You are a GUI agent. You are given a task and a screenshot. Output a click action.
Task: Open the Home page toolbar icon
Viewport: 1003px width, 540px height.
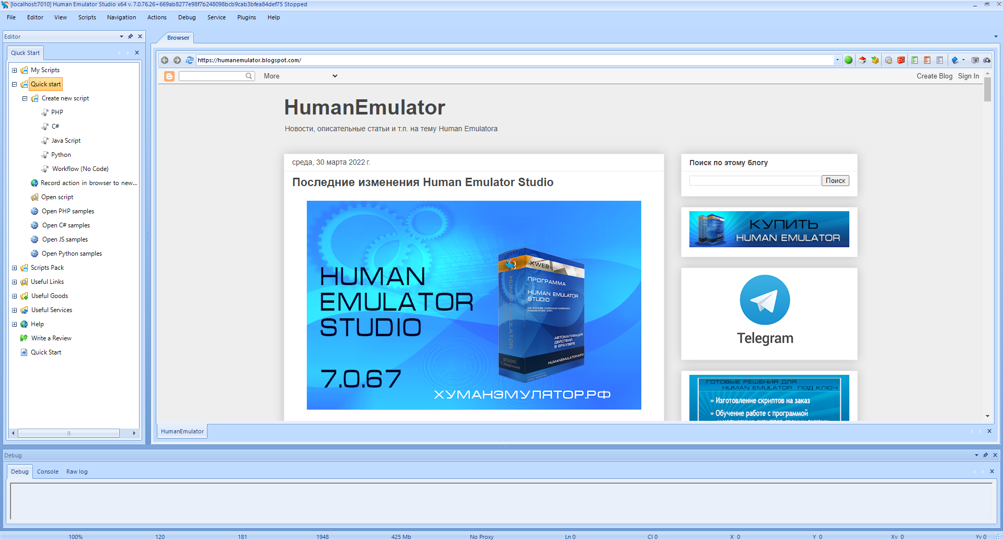tap(862, 60)
